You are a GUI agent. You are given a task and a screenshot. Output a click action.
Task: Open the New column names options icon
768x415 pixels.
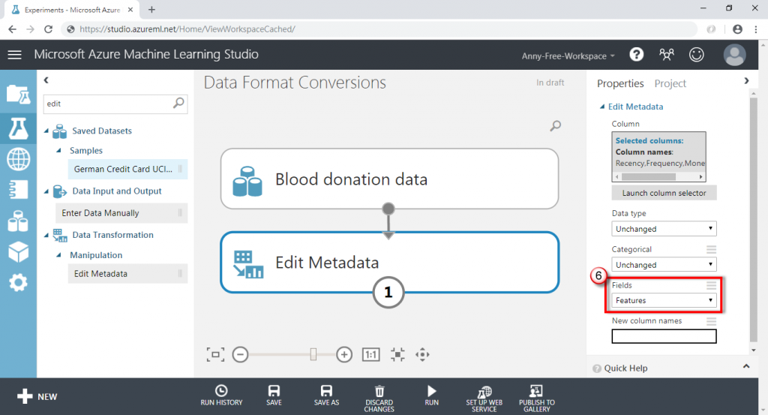tap(711, 321)
